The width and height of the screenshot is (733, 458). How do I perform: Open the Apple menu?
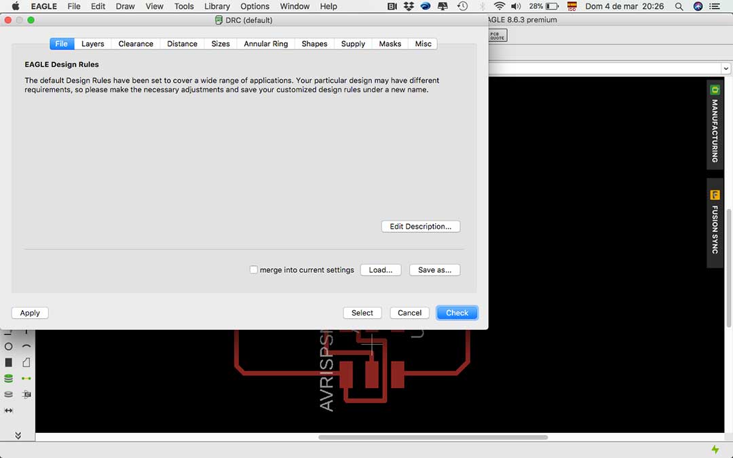pos(16,6)
